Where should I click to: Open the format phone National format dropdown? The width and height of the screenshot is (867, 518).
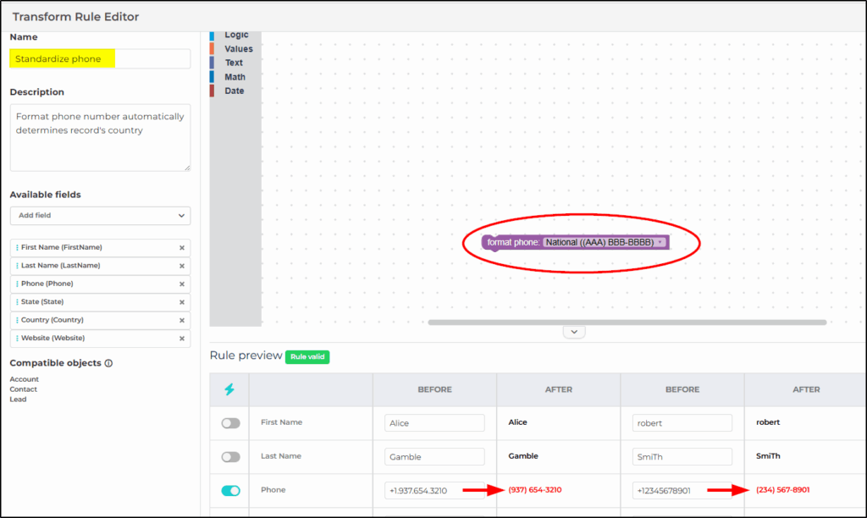coord(604,242)
